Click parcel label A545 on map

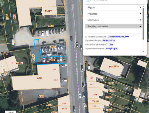[x=51, y=26]
